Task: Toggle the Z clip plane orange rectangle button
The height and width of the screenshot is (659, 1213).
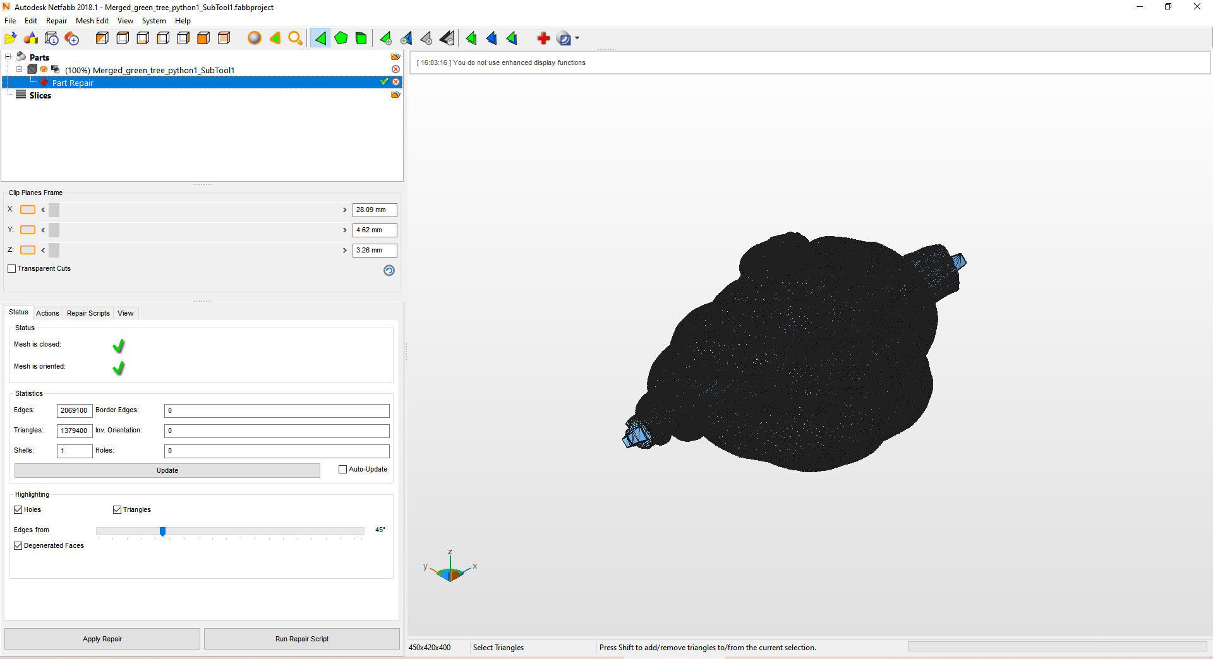Action: (x=28, y=250)
